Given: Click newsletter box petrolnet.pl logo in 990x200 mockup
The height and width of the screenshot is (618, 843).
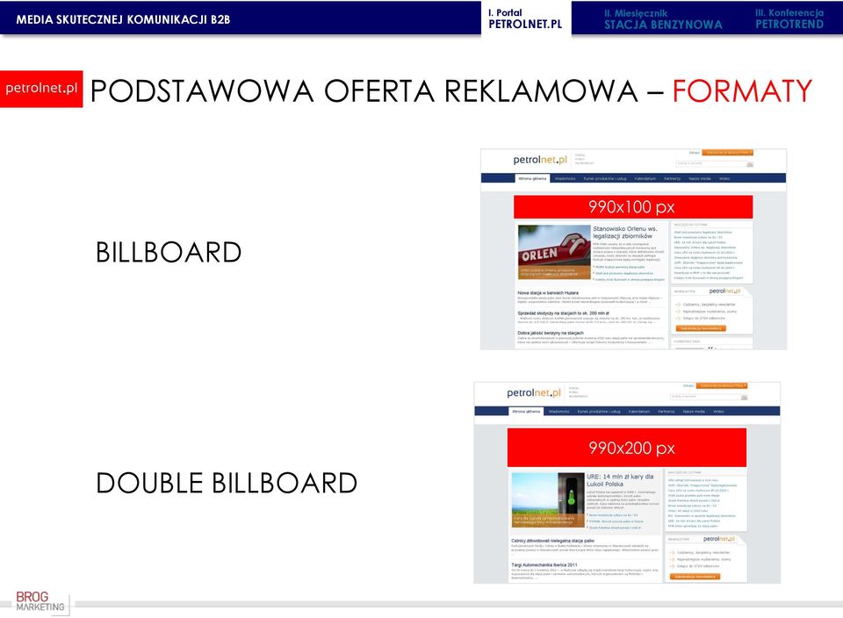Looking at the screenshot, I should [x=719, y=538].
